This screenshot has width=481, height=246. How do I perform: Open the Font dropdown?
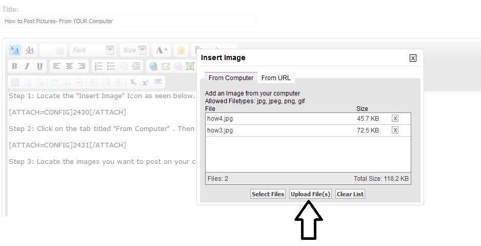pos(92,50)
